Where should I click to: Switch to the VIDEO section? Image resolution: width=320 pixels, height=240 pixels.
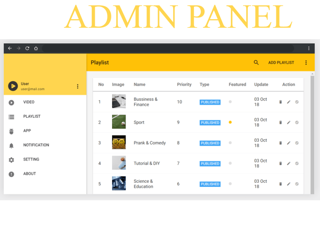pyautogui.click(x=28, y=102)
